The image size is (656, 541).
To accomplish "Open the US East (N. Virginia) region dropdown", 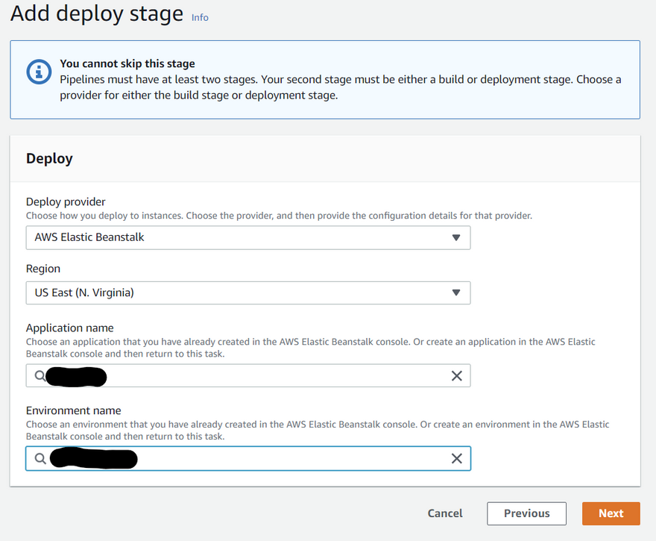I will pos(247,293).
